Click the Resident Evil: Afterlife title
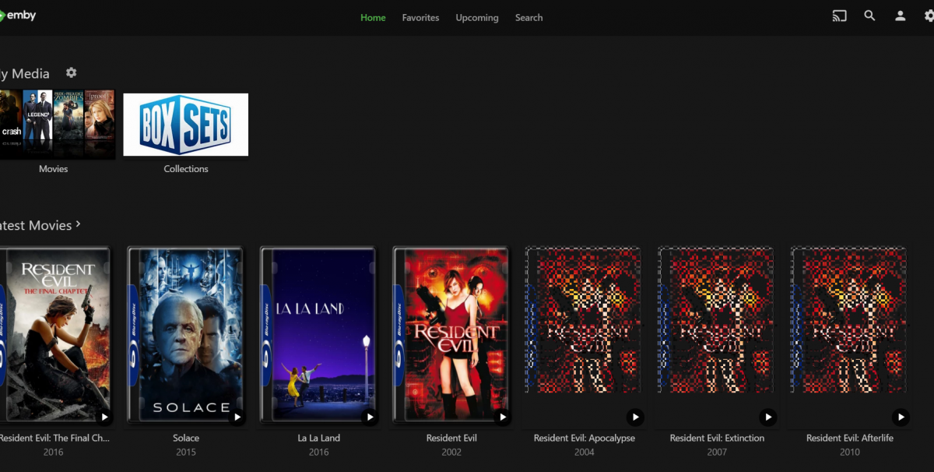The height and width of the screenshot is (472, 934). pos(850,438)
